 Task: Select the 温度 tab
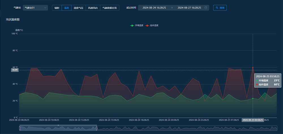[67, 8]
